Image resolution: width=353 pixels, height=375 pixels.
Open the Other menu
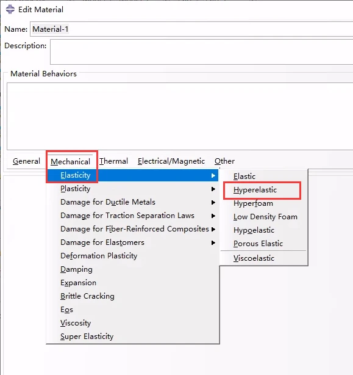click(x=224, y=161)
